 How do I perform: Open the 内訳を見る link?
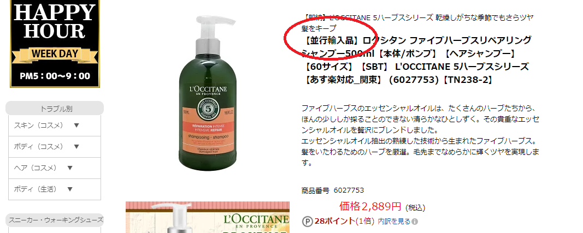click(x=394, y=222)
